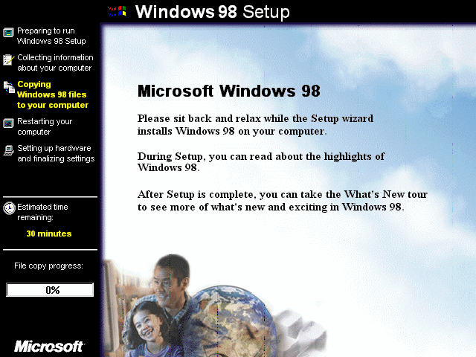Click the File copy progress bar showing 0%
476x357 pixels.
click(50, 289)
